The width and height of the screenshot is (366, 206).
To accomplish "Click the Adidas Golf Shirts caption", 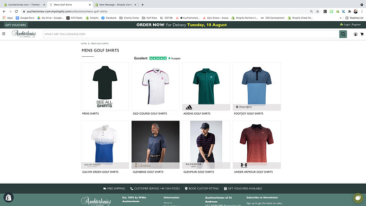I will (197, 114).
